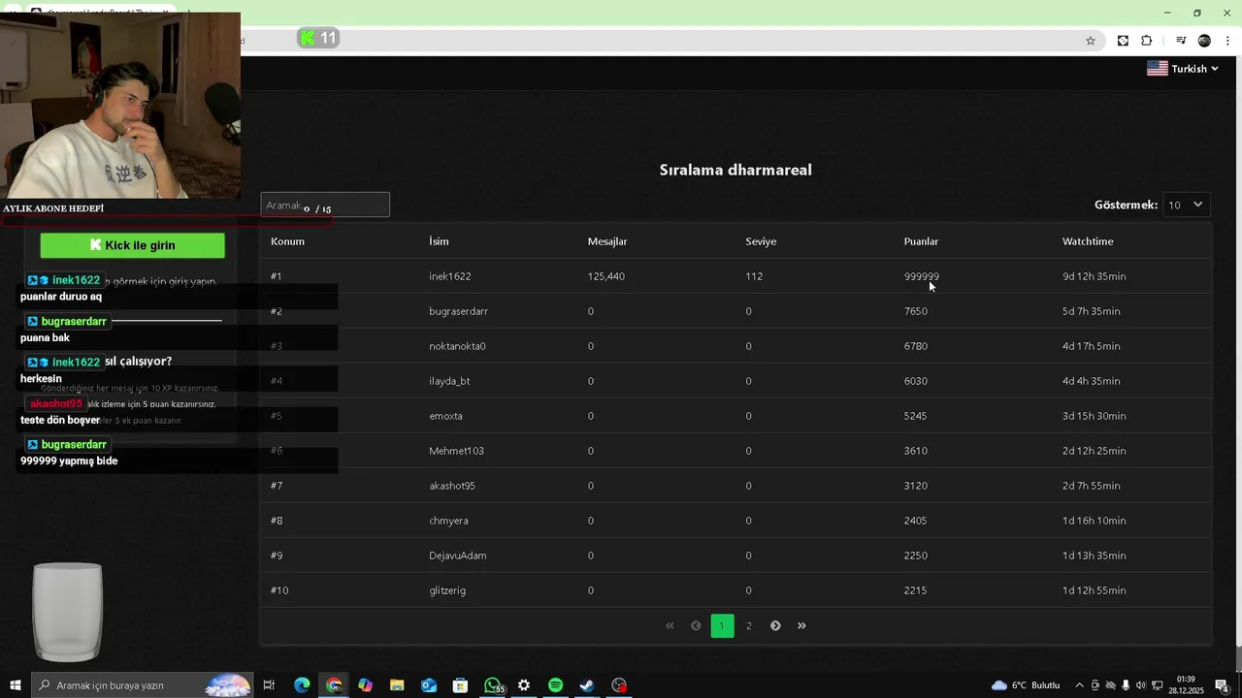Open the Copilot icon in the taskbar
The width and height of the screenshot is (1242, 698).
pos(365,685)
